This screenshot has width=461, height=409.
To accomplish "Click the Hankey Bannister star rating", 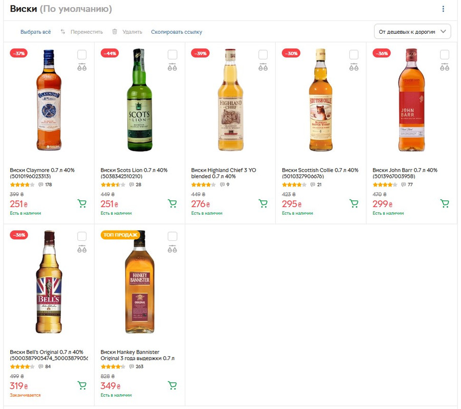I will tap(113, 367).
